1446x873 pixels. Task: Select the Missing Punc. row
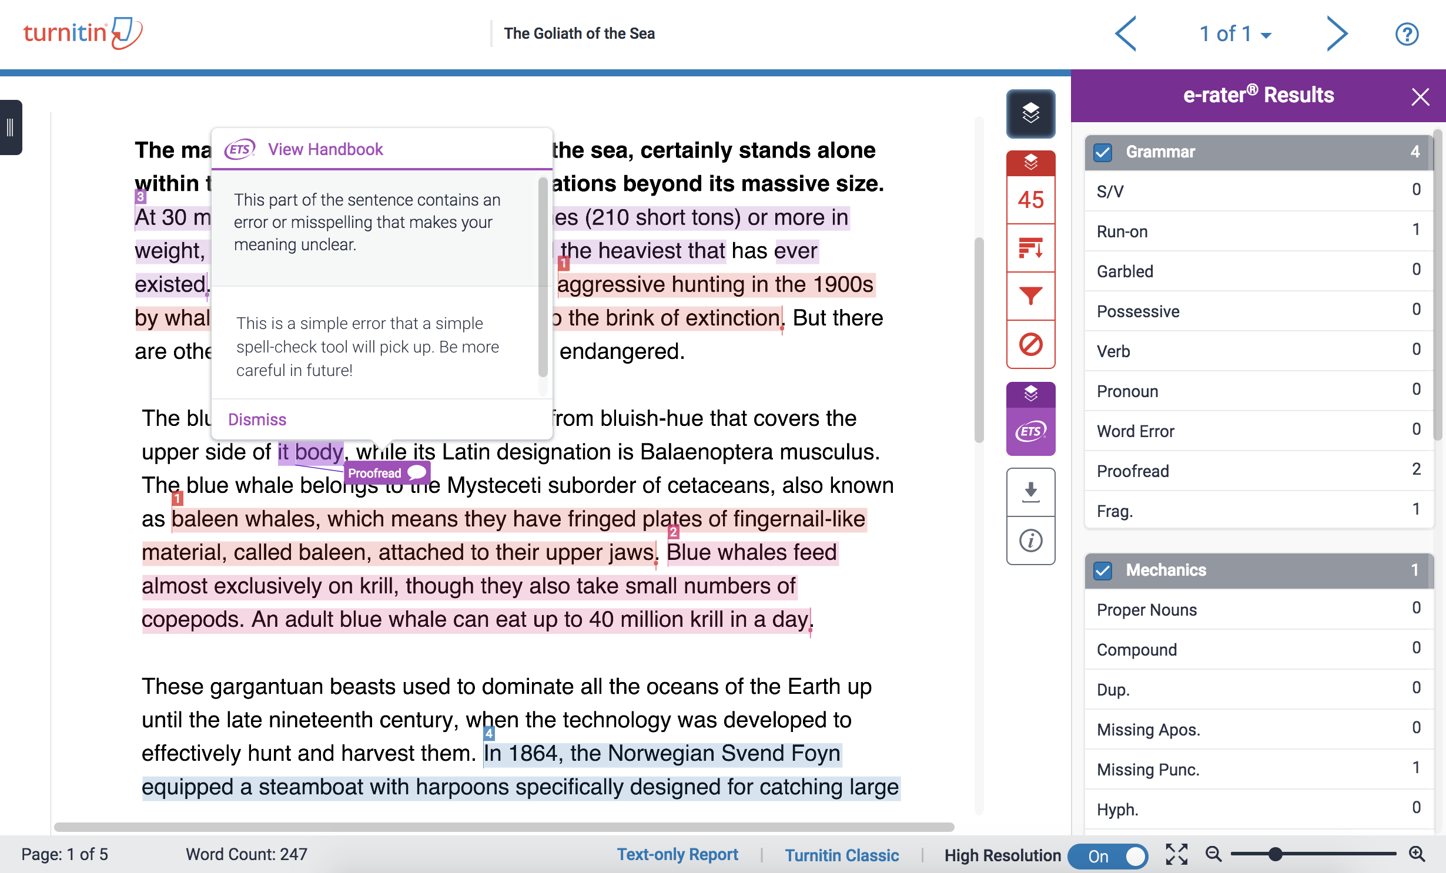click(1258, 769)
